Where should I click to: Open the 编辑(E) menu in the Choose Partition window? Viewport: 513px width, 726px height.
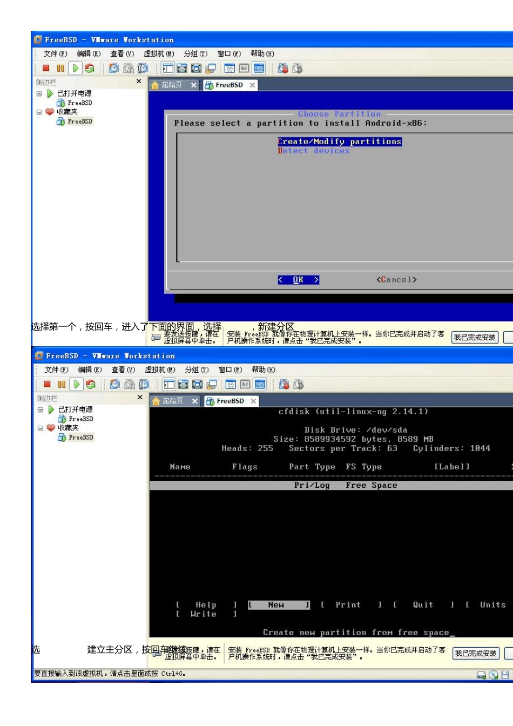coord(89,53)
